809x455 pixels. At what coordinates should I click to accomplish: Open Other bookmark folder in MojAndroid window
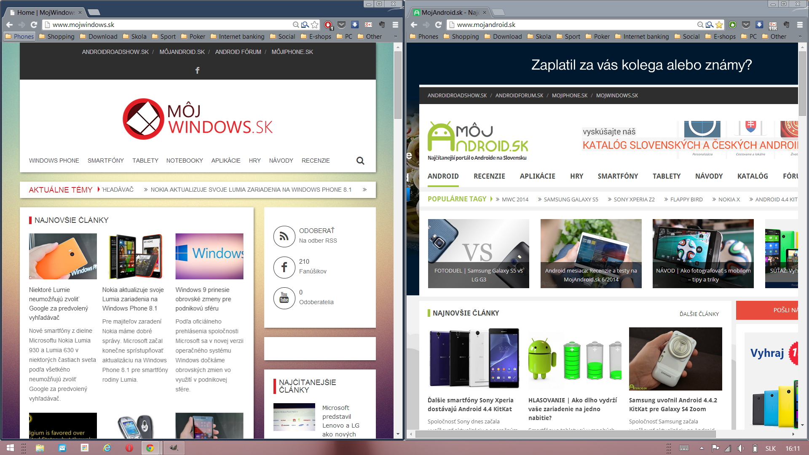click(774, 37)
